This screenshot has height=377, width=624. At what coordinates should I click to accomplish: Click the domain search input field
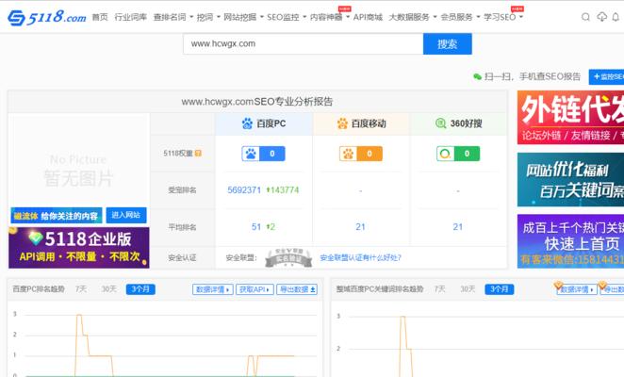304,43
